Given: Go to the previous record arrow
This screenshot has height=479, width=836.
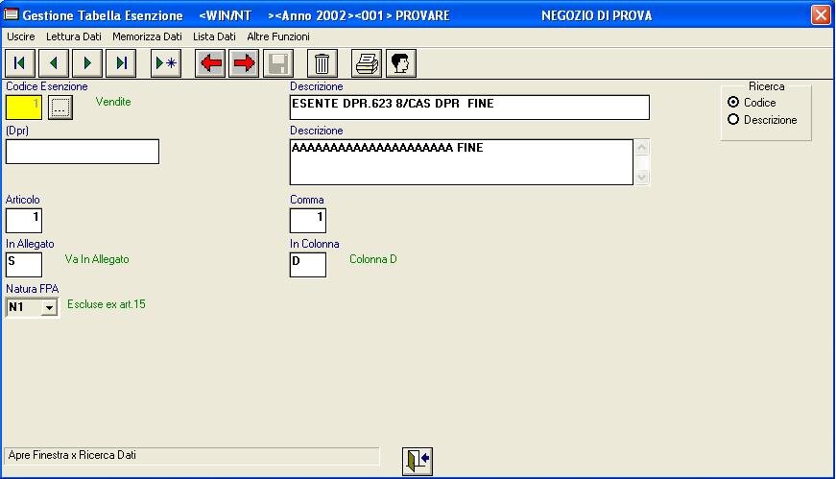Looking at the screenshot, I should coord(53,63).
